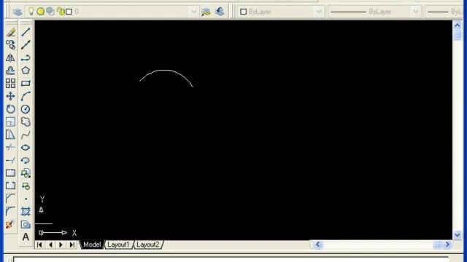This screenshot has height=262, width=467.
Task: Select the Extend tool
Action: pos(10,160)
